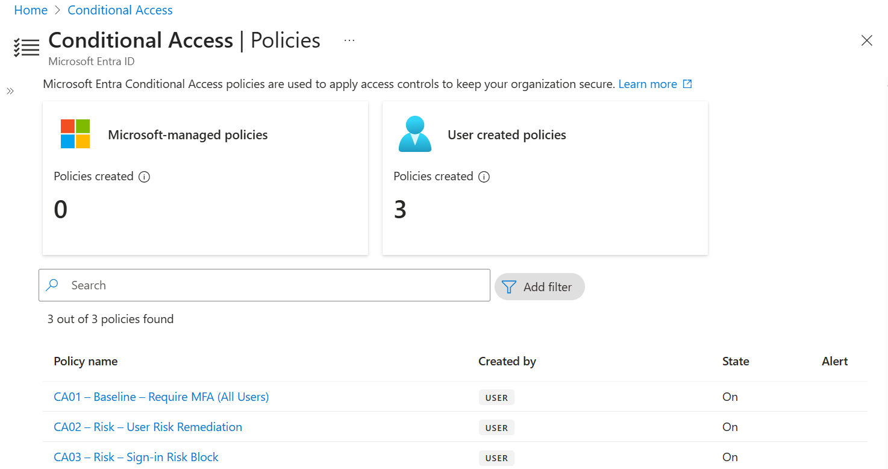This screenshot has width=888, height=469.
Task: Click info icon beside Microsoft-managed Policies created
Action: 144,177
